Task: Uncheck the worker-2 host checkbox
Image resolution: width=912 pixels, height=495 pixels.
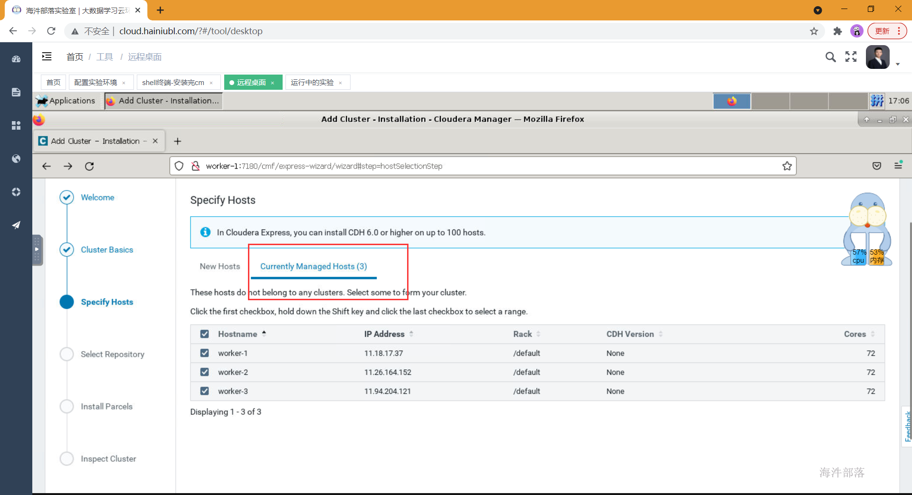Action: tap(205, 372)
